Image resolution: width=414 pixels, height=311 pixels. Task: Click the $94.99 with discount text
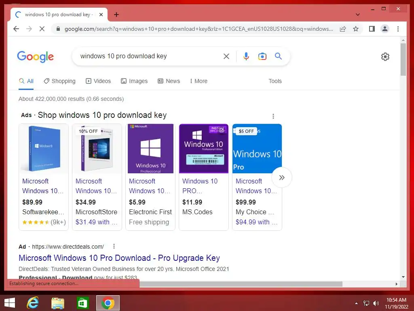pyautogui.click(x=256, y=222)
